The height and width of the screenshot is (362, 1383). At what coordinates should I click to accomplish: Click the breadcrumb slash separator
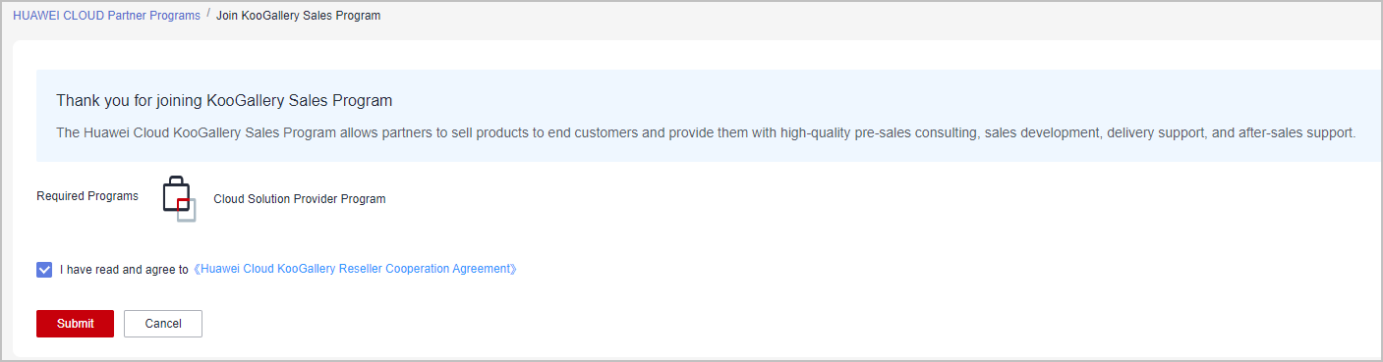[208, 16]
